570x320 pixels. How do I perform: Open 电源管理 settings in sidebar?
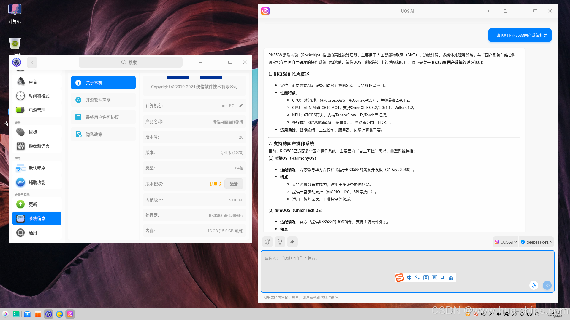pyautogui.click(x=37, y=110)
